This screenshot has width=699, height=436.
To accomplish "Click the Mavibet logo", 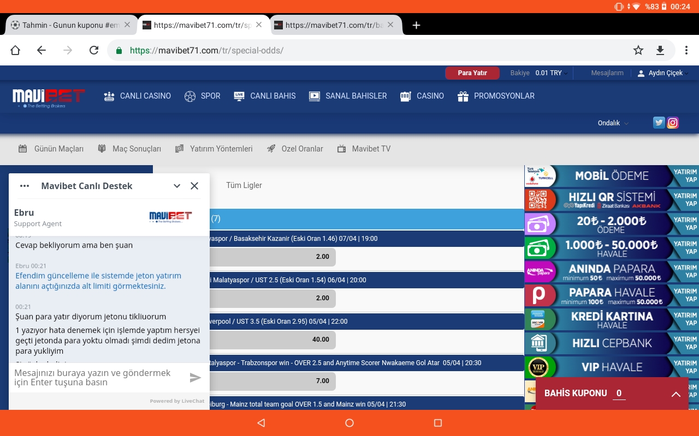I will tap(49, 97).
